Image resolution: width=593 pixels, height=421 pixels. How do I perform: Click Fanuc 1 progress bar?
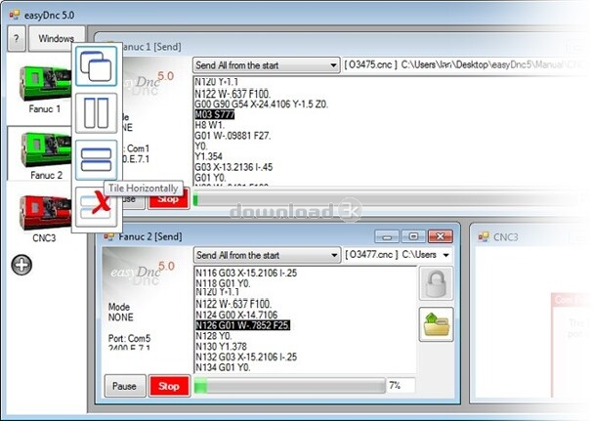click(x=386, y=198)
